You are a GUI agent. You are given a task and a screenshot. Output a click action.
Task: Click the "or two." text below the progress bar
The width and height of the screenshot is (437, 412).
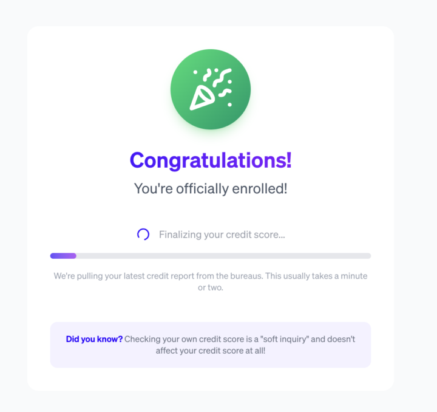coord(211,287)
